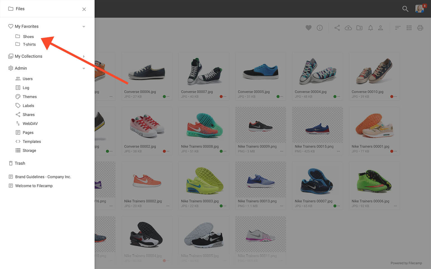Click the person icon in toolbar
Viewport: 431px width, 269px height.
[380, 28]
